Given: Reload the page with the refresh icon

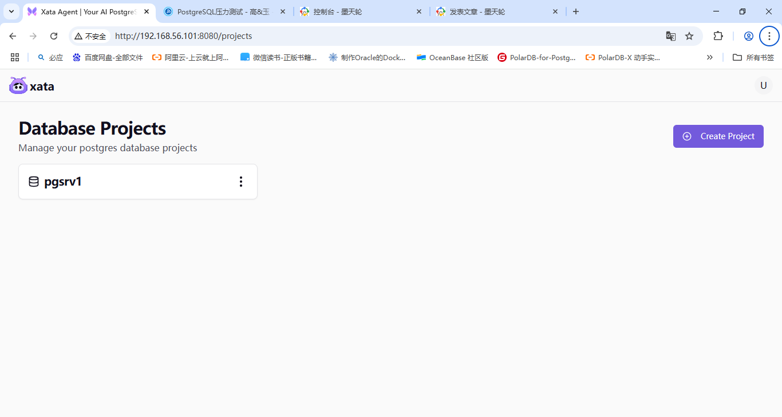Looking at the screenshot, I should (54, 36).
